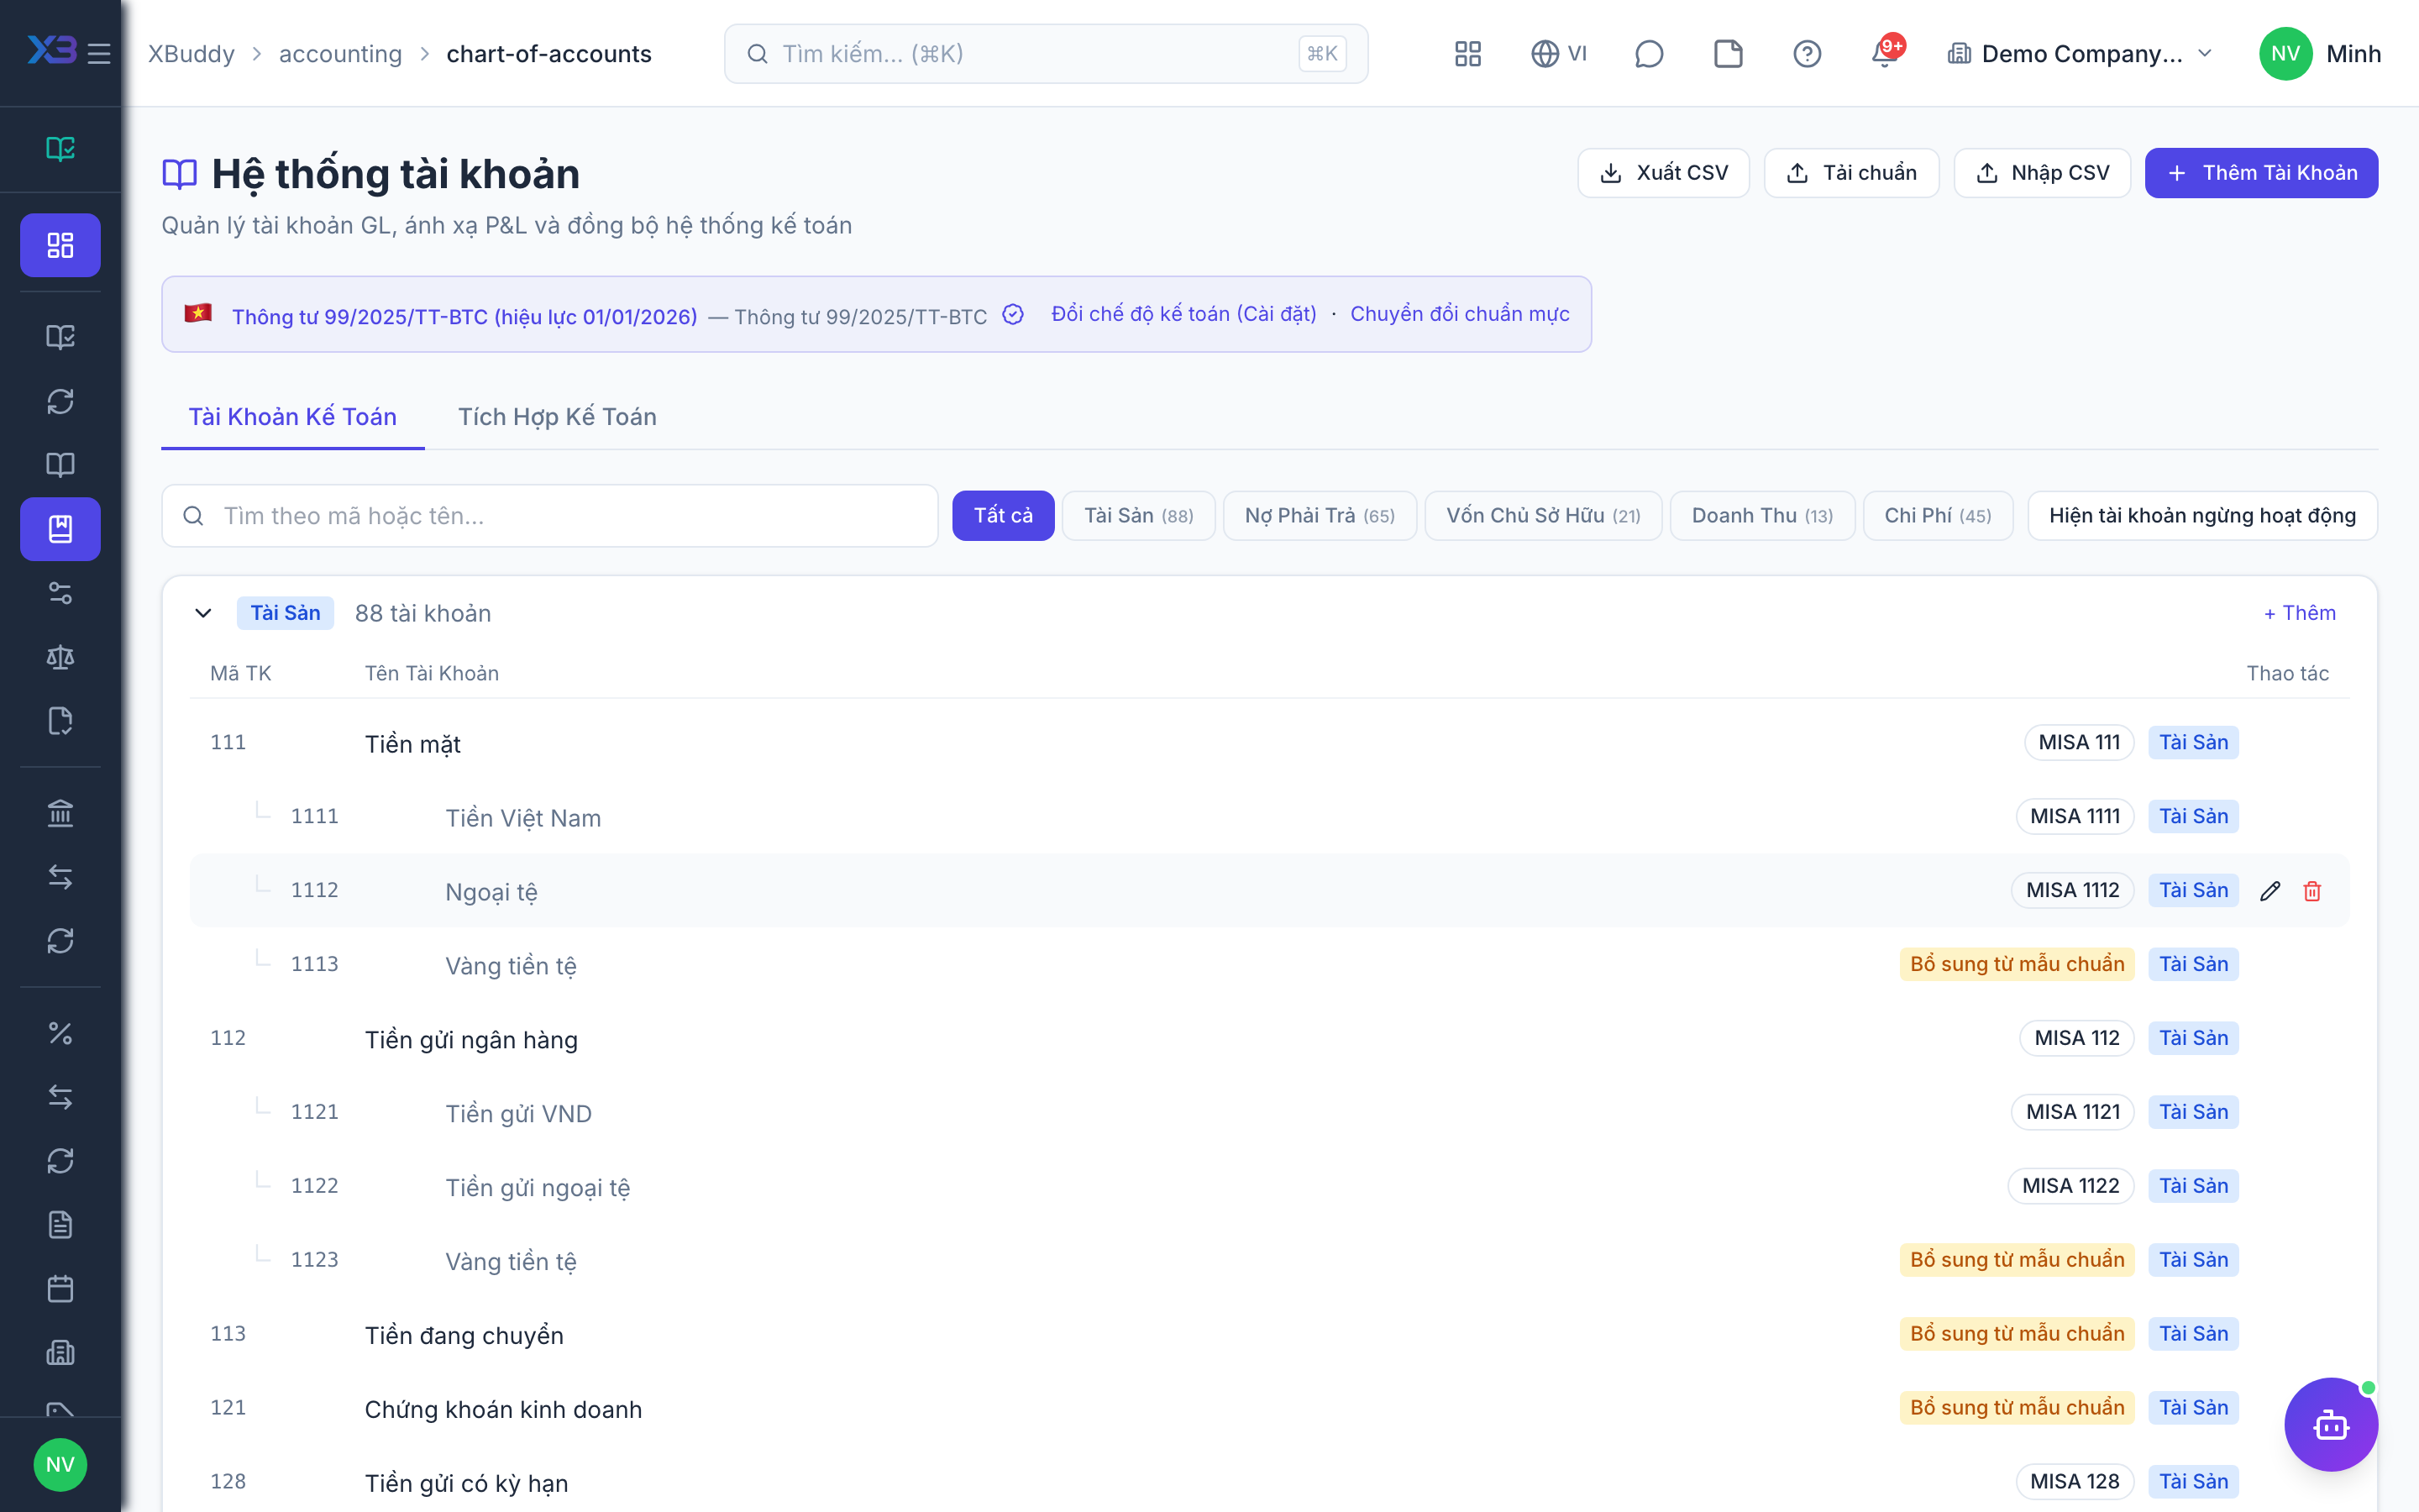Click Nhập CSV button
Screen dimensions: 2419x1512
tap(2042, 173)
